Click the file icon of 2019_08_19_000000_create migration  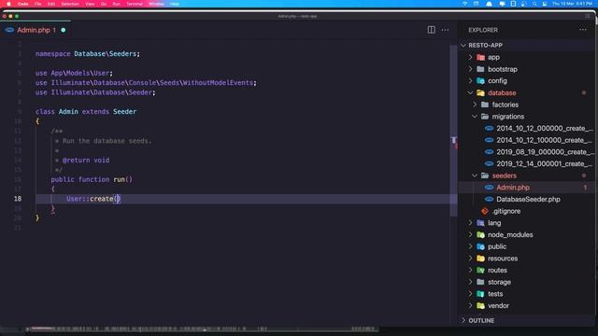coord(489,152)
